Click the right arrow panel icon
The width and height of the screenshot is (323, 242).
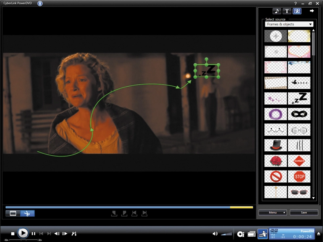[x=312, y=11]
